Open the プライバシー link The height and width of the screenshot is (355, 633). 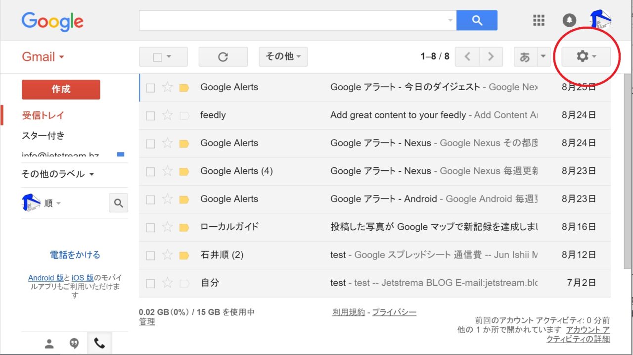point(394,312)
